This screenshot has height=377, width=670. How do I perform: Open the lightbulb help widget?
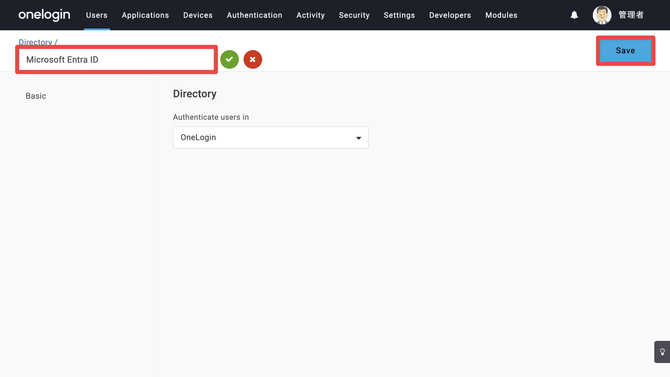click(662, 352)
